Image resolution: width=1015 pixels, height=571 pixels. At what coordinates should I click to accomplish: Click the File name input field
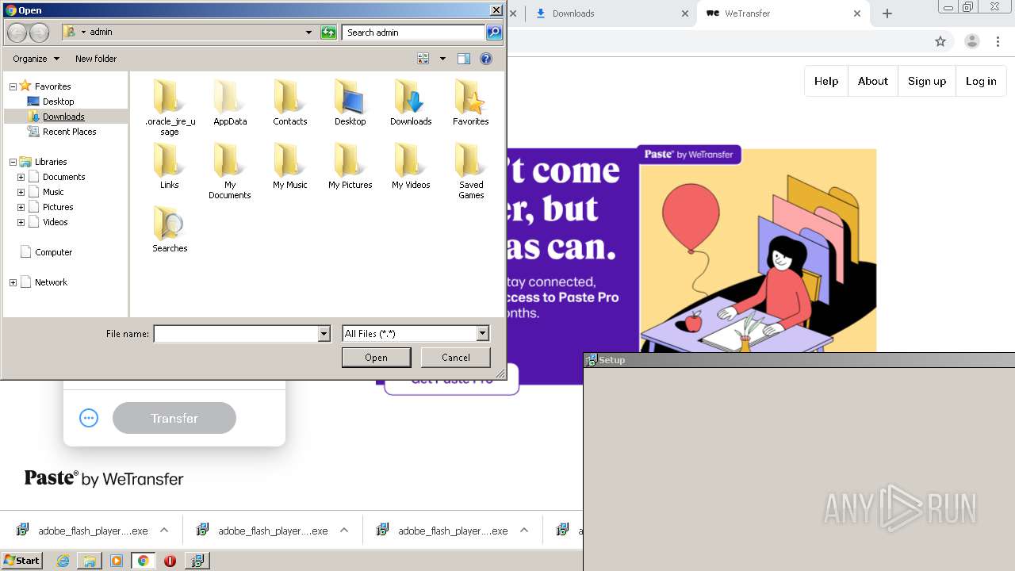click(x=236, y=334)
